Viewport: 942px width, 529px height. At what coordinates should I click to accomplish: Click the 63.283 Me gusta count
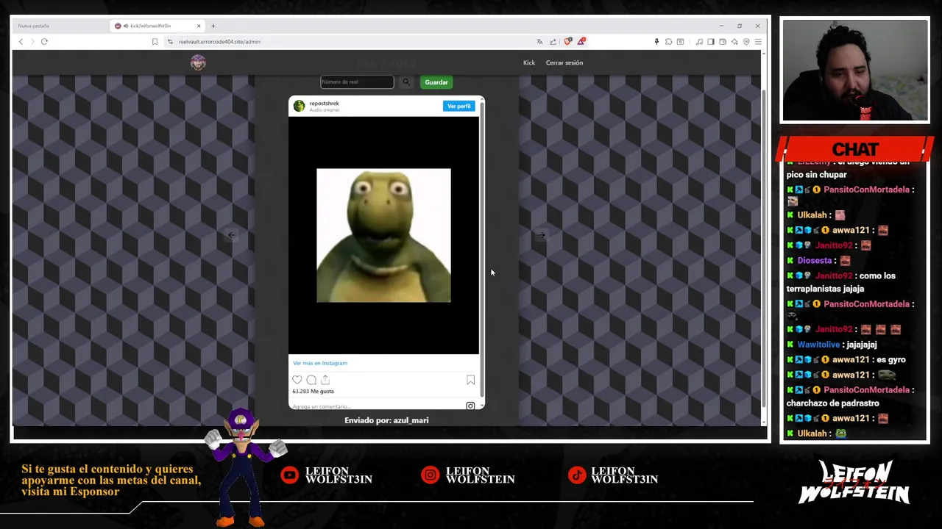(x=313, y=391)
